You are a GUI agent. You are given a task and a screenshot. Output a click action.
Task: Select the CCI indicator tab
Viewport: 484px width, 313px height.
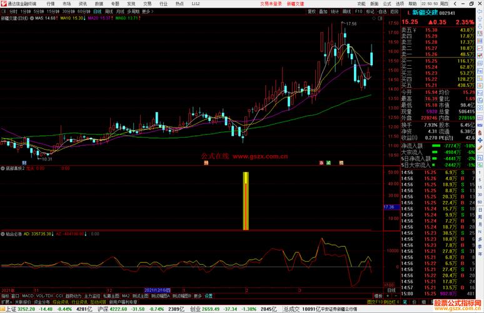click(x=59, y=296)
